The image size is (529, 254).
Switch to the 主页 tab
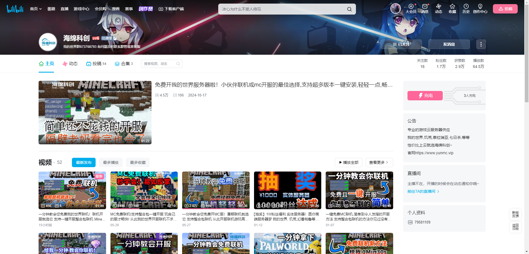coord(46,64)
